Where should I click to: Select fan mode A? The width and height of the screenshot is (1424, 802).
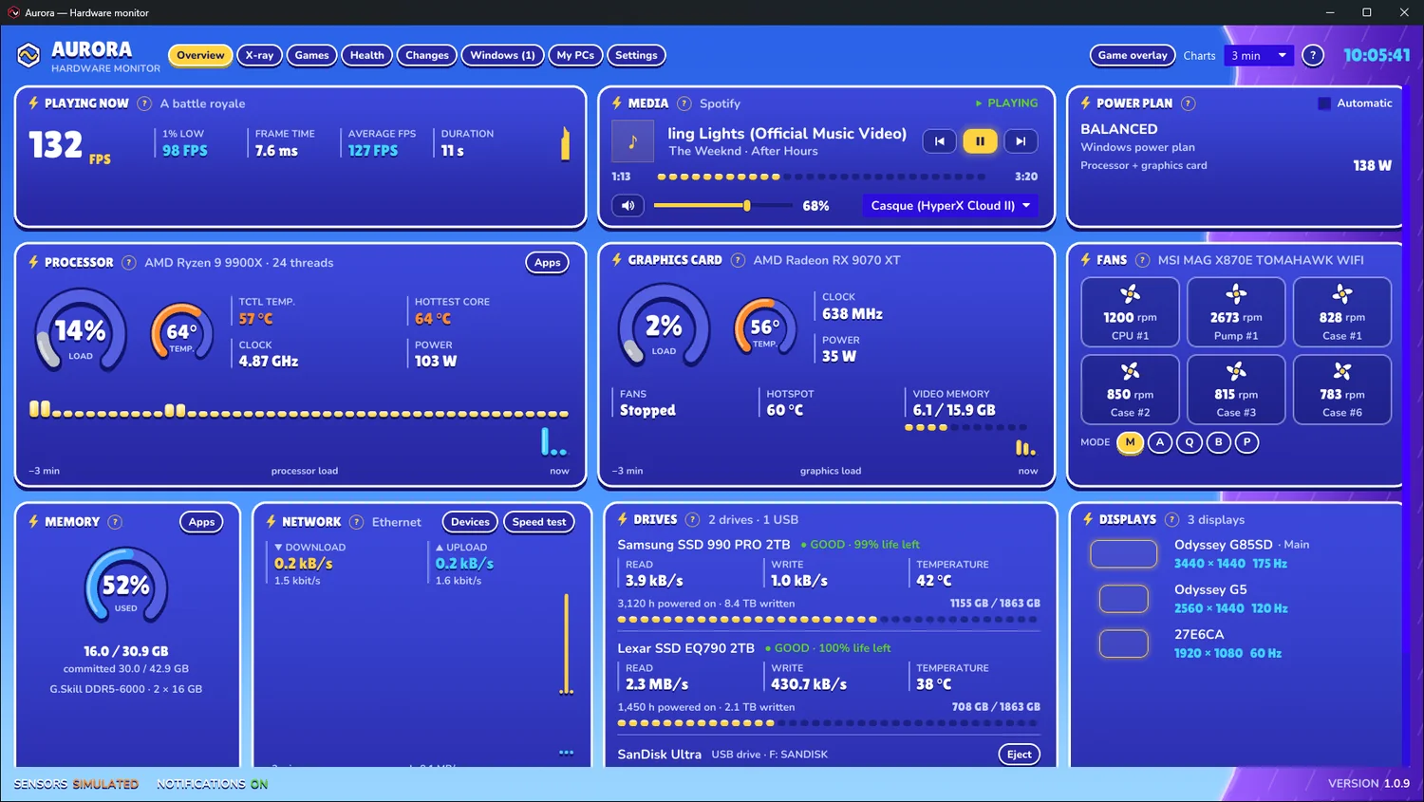coord(1160,442)
